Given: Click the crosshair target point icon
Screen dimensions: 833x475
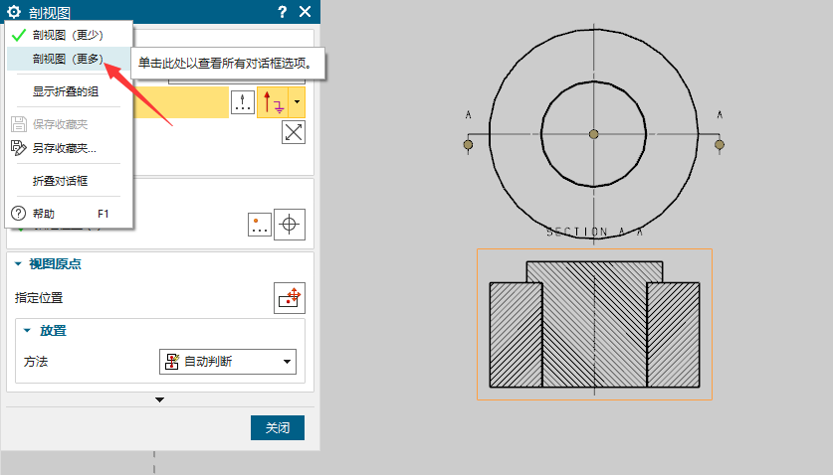Looking at the screenshot, I should [x=290, y=224].
